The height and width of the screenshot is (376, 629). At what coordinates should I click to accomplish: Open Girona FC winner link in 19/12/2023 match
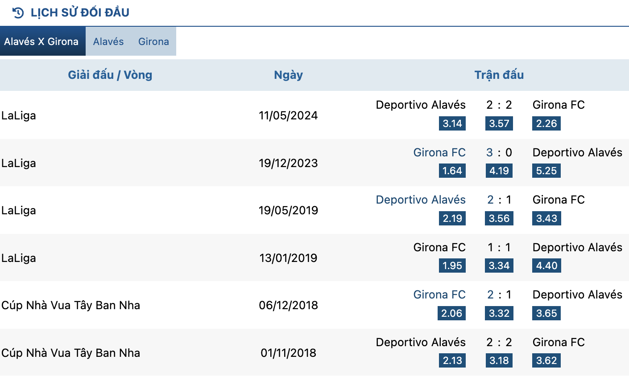pyautogui.click(x=439, y=152)
